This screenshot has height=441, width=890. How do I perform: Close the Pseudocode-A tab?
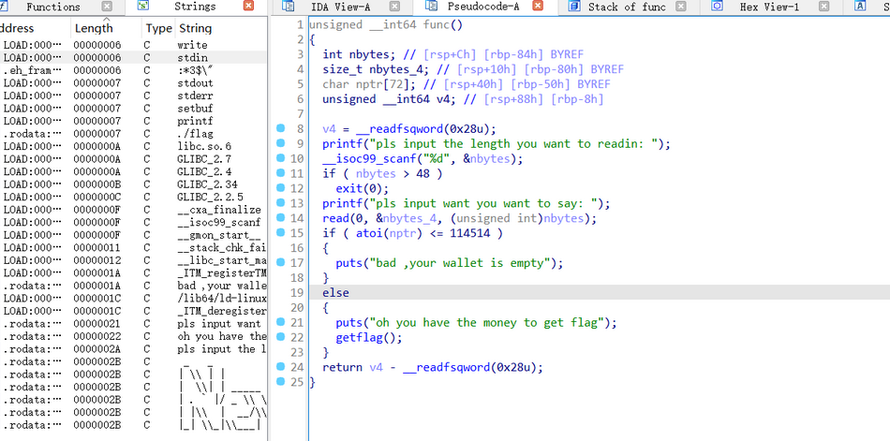(x=538, y=7)
